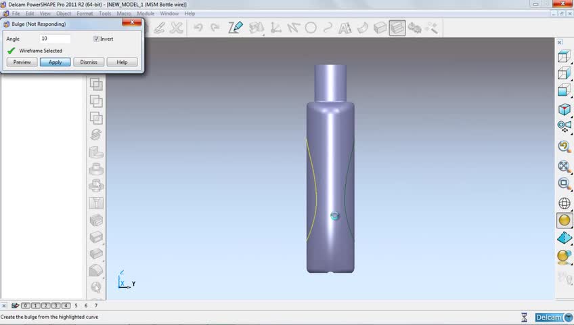This screenshot has width=574, height=325.
Task: Click the fillet solid feature icon
Action: point(96,271)
